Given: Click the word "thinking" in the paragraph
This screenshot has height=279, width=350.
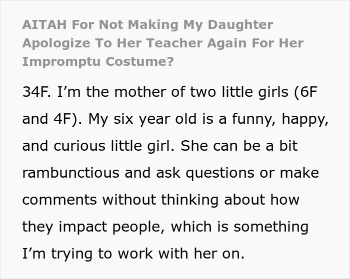Looking at the screenshot, I should pyautogui.click(x=189, y=200).
